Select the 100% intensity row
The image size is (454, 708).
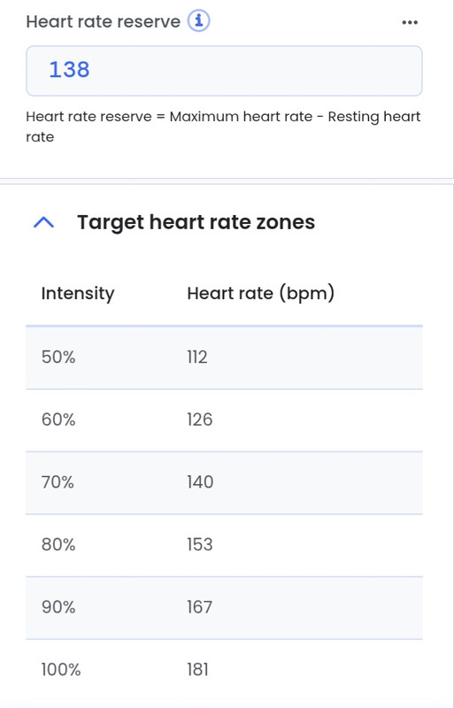tap(224, 670)
